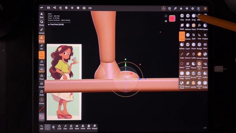Choose the Stamp Word tool
Image resolution: width=236 pixels, height=133 pixels.
click(x=182, y=85)
